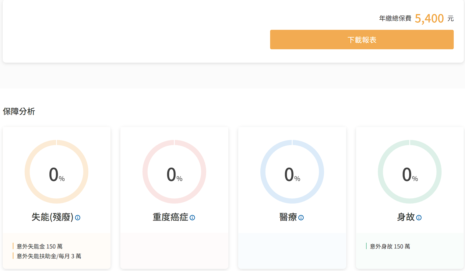Select the 醫療 card title

(x=288, y=217)
